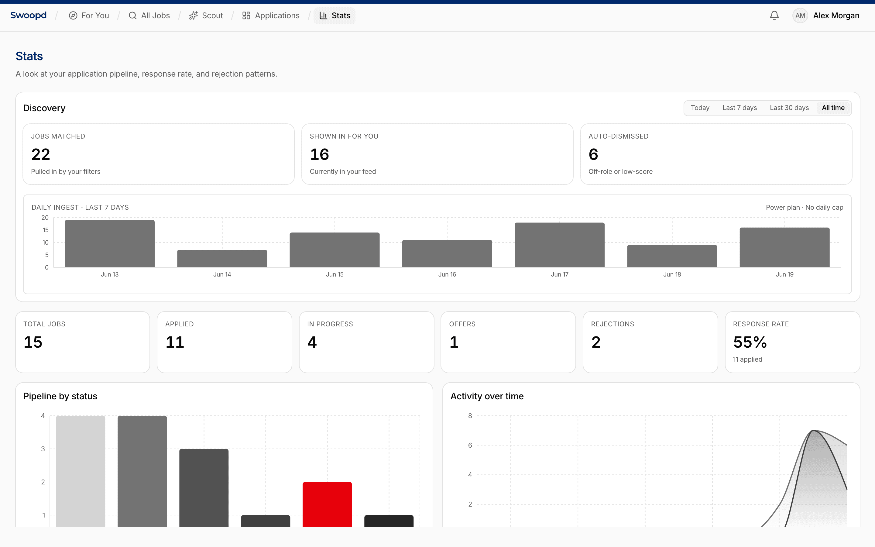The height and width of the screenshot is (547, 875).
Task: Click the Activity over time heading
Action: (x=487, y=396)
